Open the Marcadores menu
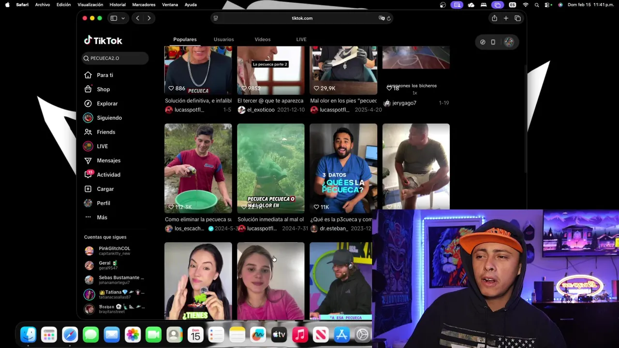The image size is (619, 348). [x=144, y=5]
